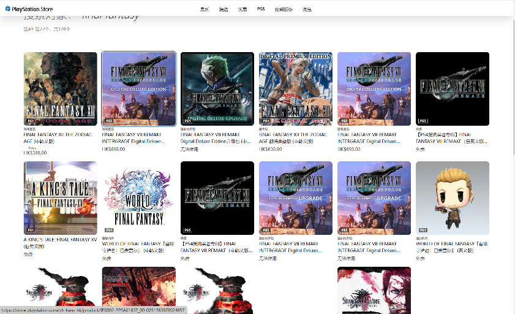Click title WORLD OF FINAL FANTASY (英文版)
Viewport: 515px width, 314px height.
pyautogui.click(x=451, y=247)
